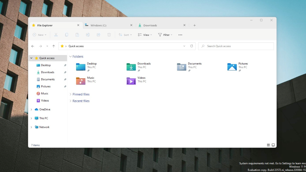Unpin Documents from Quick access

pos(65,79)
